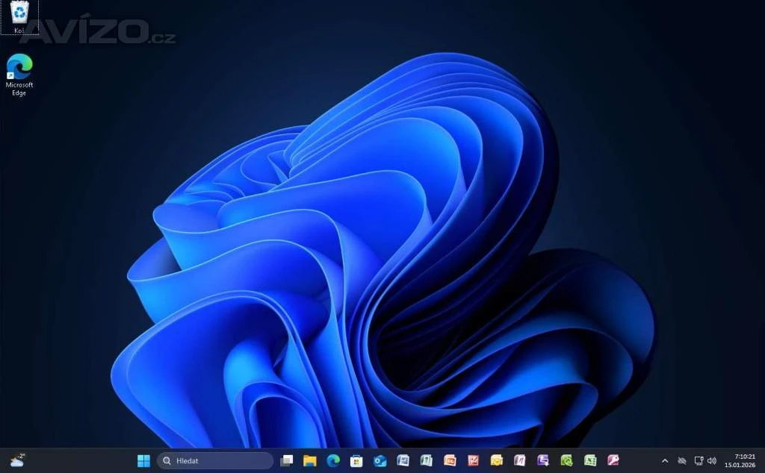Open the Recycle Bin (Koš) desktop icon
The image size is (765, 473).
pyautogui.click(x=19, y=16)
